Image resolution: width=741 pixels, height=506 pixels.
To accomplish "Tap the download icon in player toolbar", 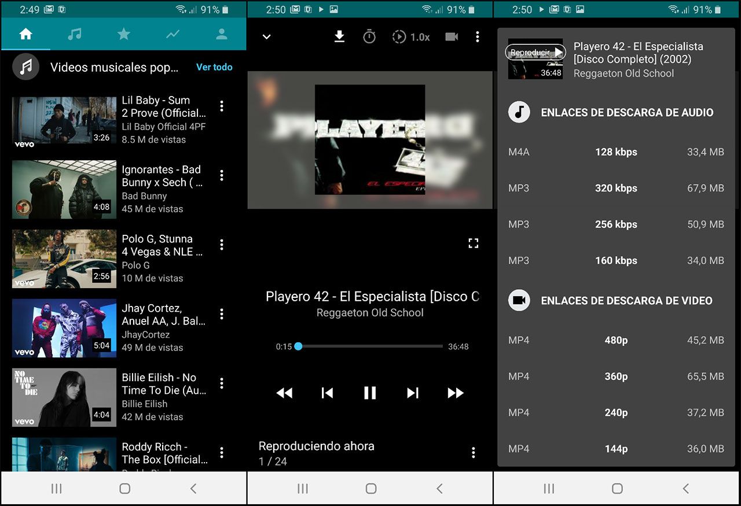I will (339, 36).
